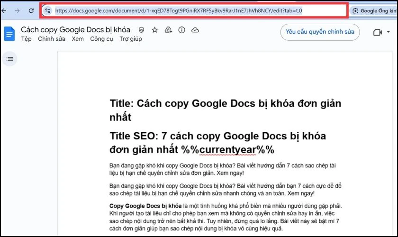Click heading 'Title: Cách copy Google Docs bị khóa đơn giản'
398x237 pixels.
point(225,110)
